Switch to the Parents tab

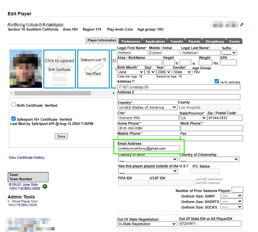click(194, 41)
